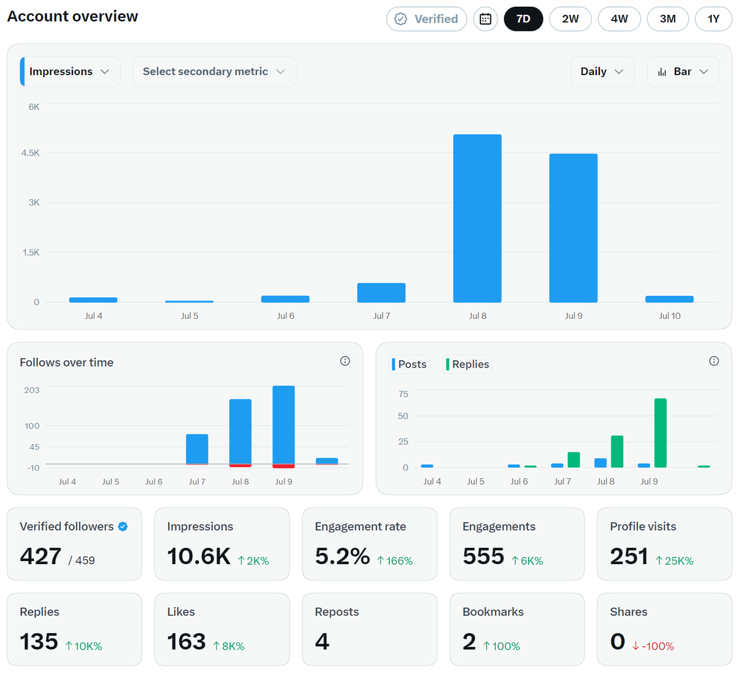Click the checkmark icon in Verified button

pyautogui.click(x=401, y=19)
